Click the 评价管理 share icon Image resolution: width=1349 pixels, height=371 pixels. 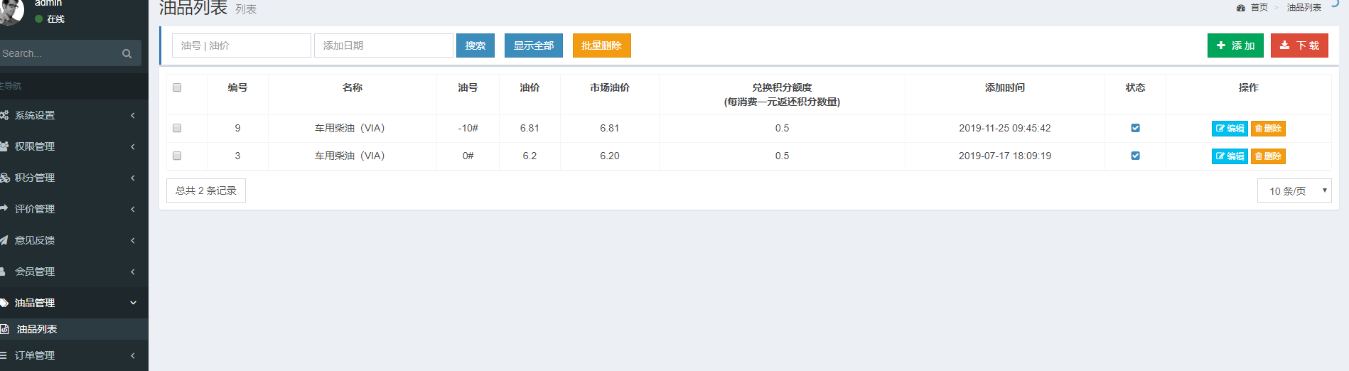(4, 209)
